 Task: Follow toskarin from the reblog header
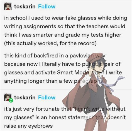point(47,98)
